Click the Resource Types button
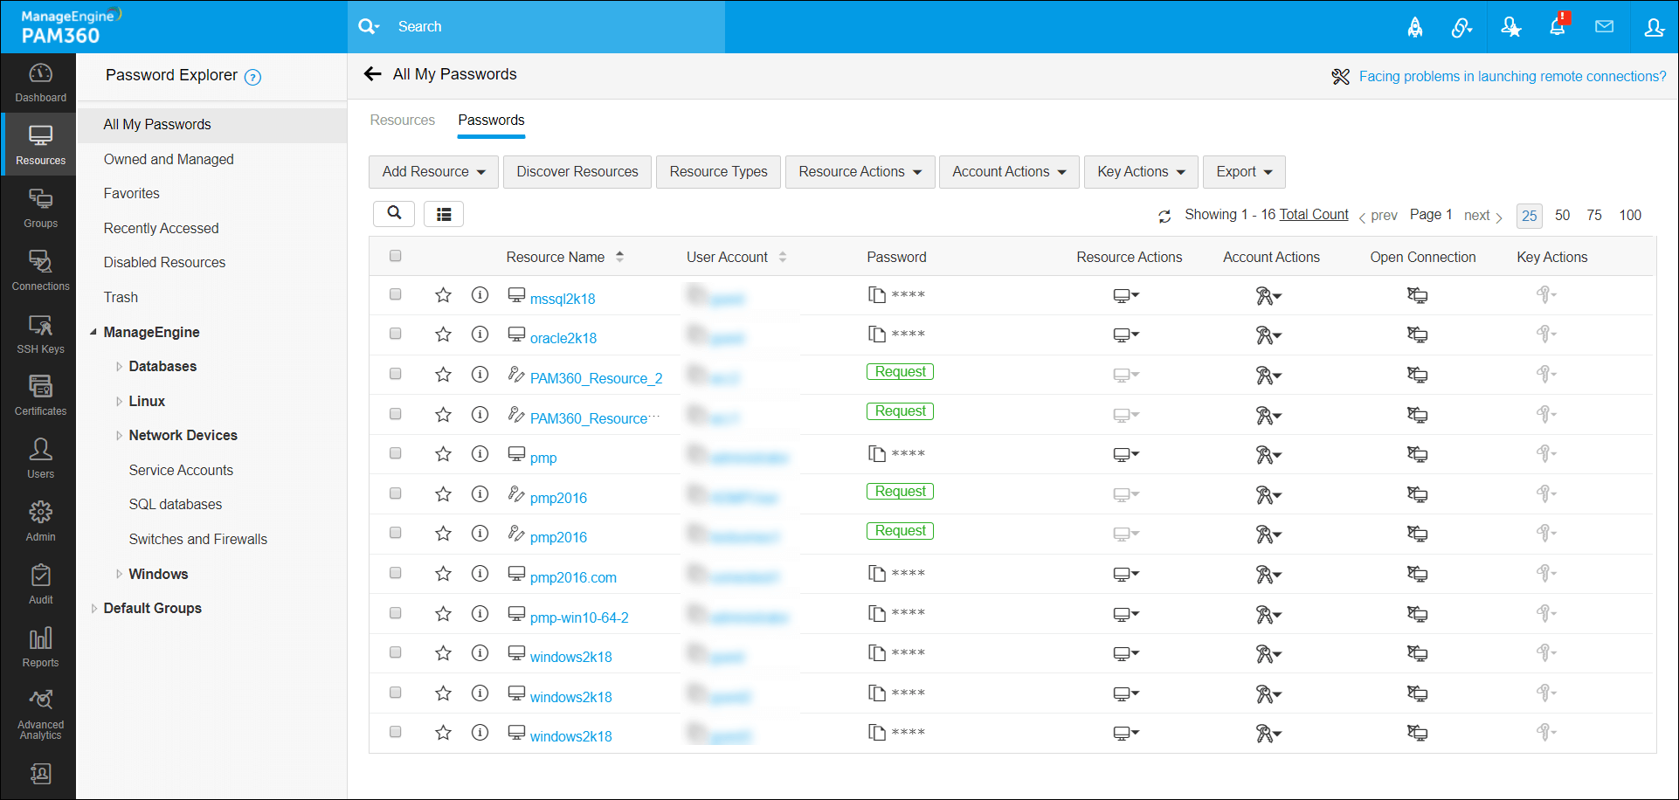Image resolution: width=1679 pixels, height=800 pixels. click(x=719, y=172)
